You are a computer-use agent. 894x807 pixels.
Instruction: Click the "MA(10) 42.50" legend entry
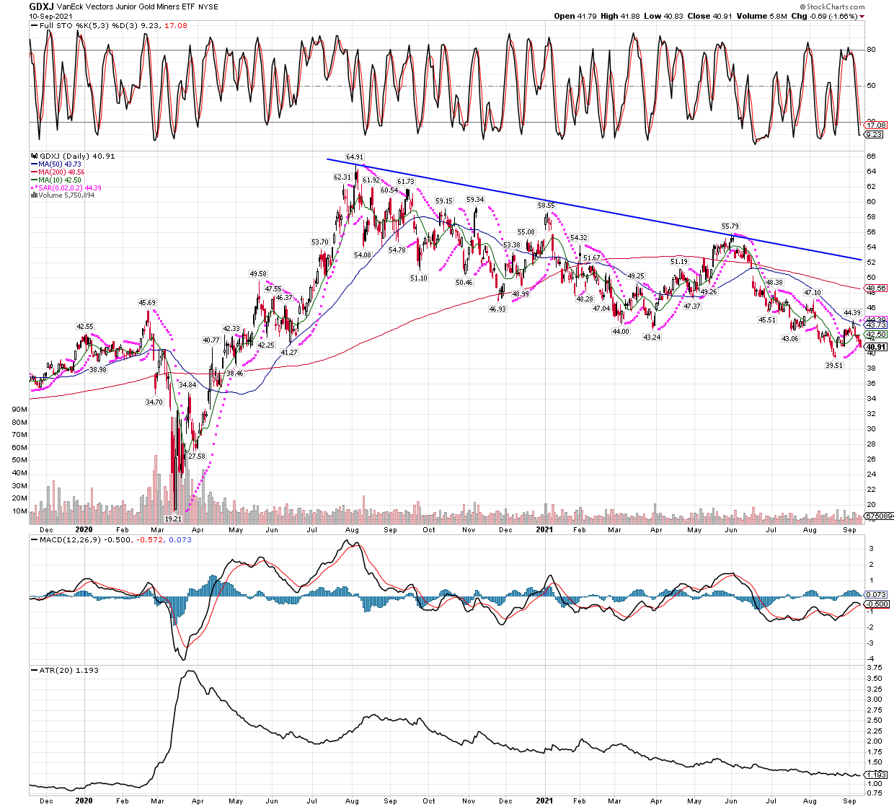pyautogui.click(x=61, y=180)
